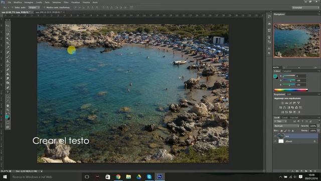Screen dimensions: 321x181
Task: Select the Rectangular Marquee tool
Action: (8, 30)
